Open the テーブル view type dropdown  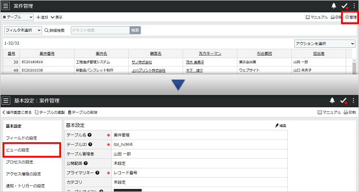pos(17,17)
